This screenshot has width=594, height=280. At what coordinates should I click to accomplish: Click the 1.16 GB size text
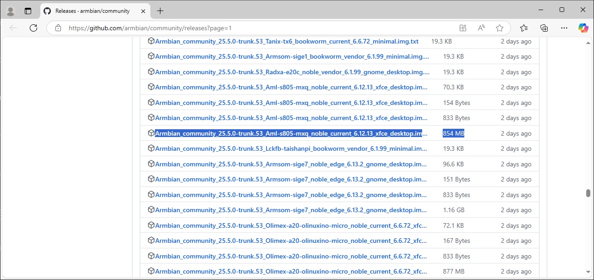(454, 210)
